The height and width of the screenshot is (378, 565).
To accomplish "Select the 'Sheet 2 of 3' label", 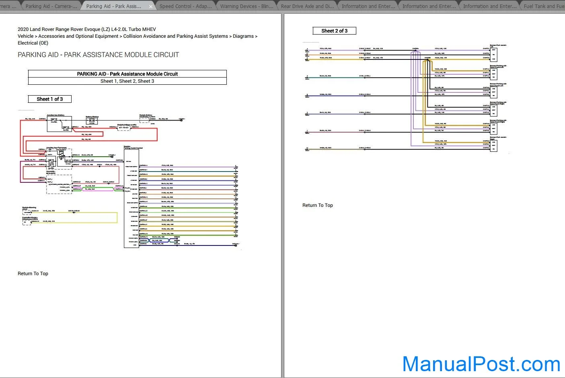I will click(x=335, y=31).
